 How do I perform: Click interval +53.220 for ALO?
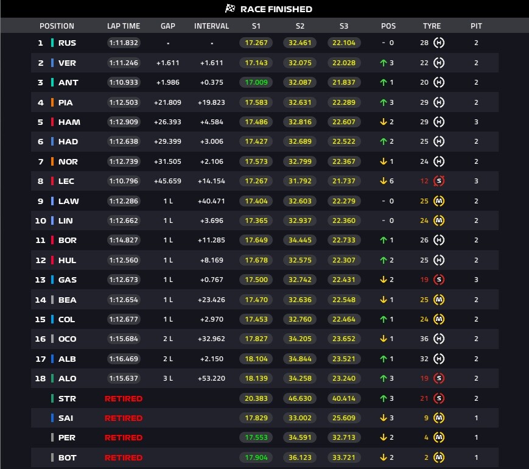(x=211, y=378)
